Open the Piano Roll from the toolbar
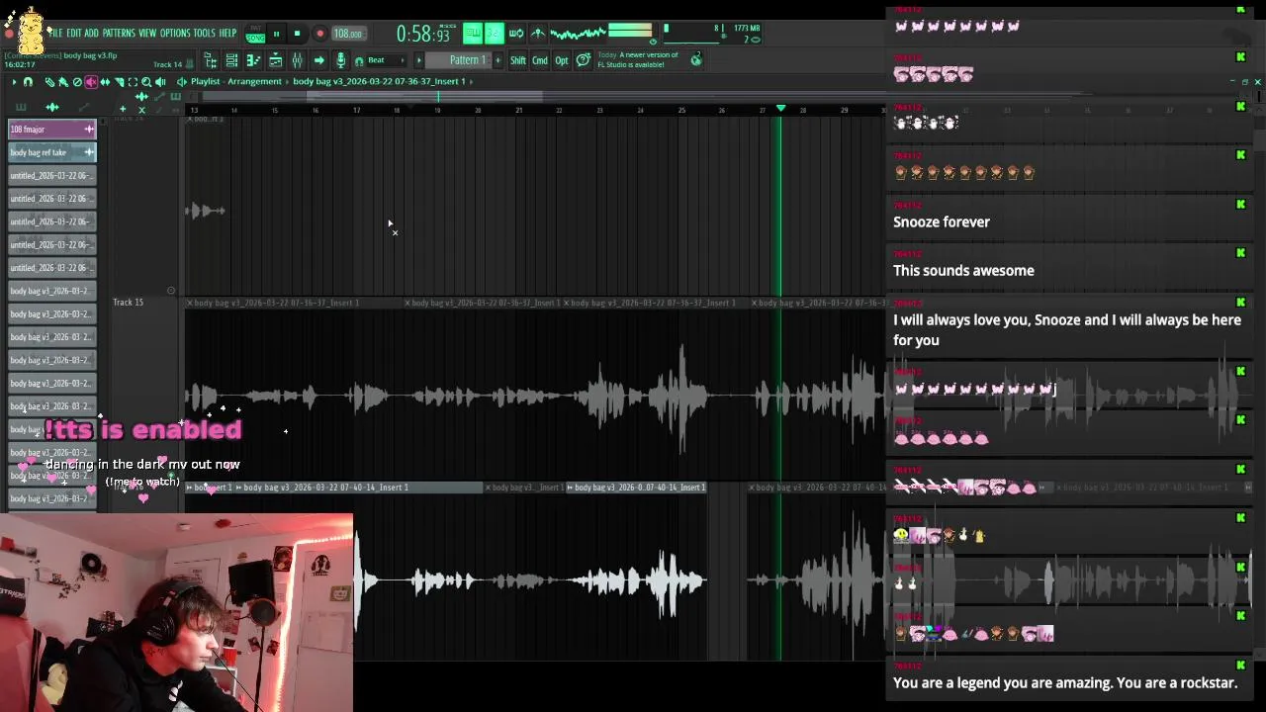1266x712 pixels. [x=253, y=60]
